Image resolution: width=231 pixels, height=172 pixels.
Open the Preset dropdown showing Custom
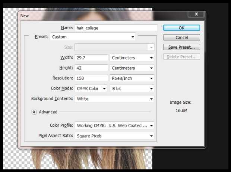point(93,37)
